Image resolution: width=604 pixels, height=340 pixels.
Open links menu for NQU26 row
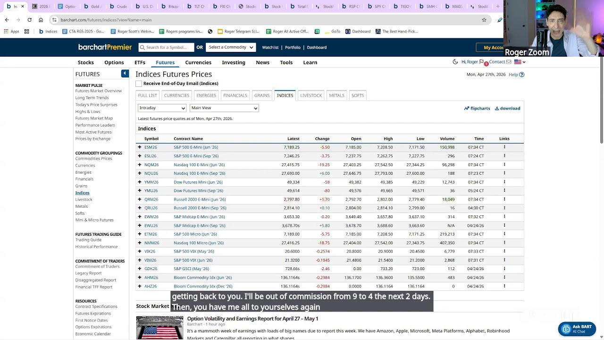coord(504,173)
